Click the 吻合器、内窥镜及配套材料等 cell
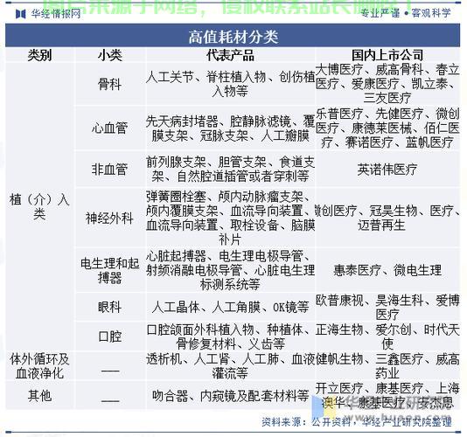This screenshot has width=467, height=437. (x=230, y=395)
